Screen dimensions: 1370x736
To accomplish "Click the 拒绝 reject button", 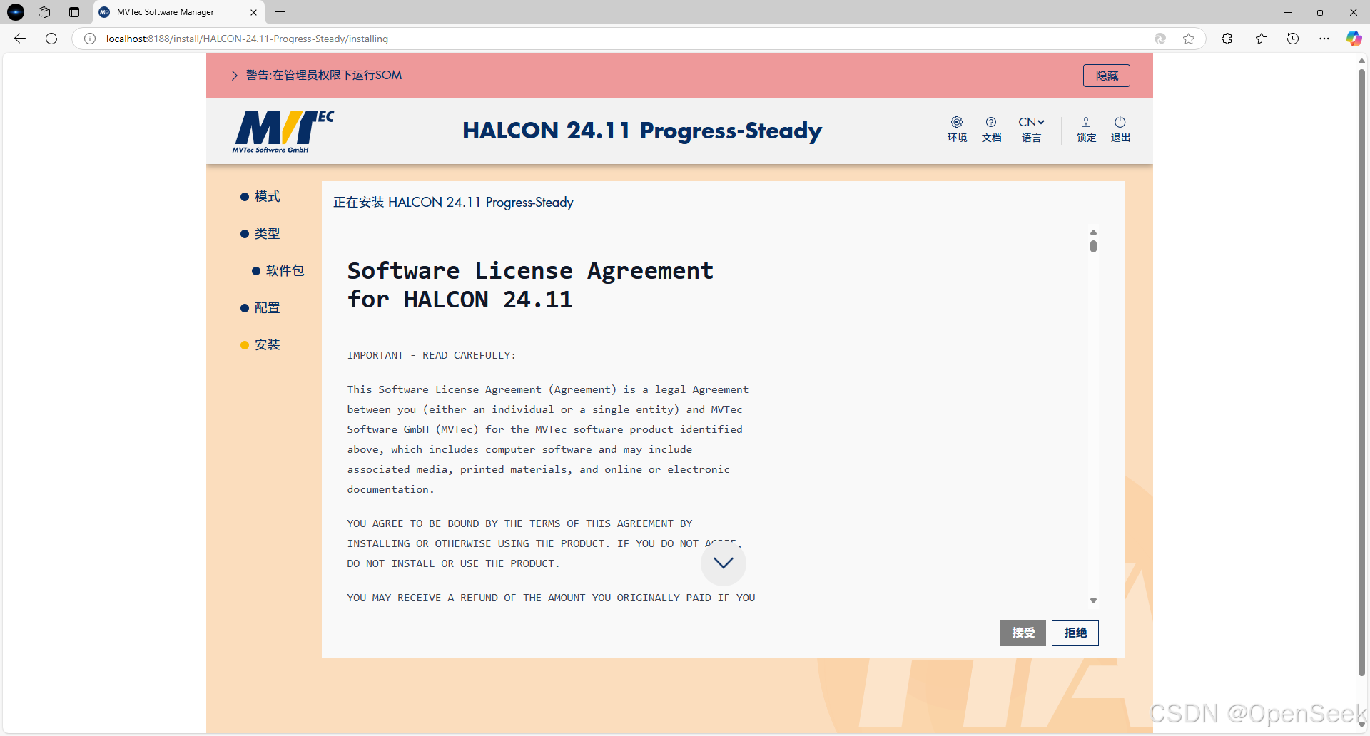I will pyautogui.click(x=1075, y=633).
